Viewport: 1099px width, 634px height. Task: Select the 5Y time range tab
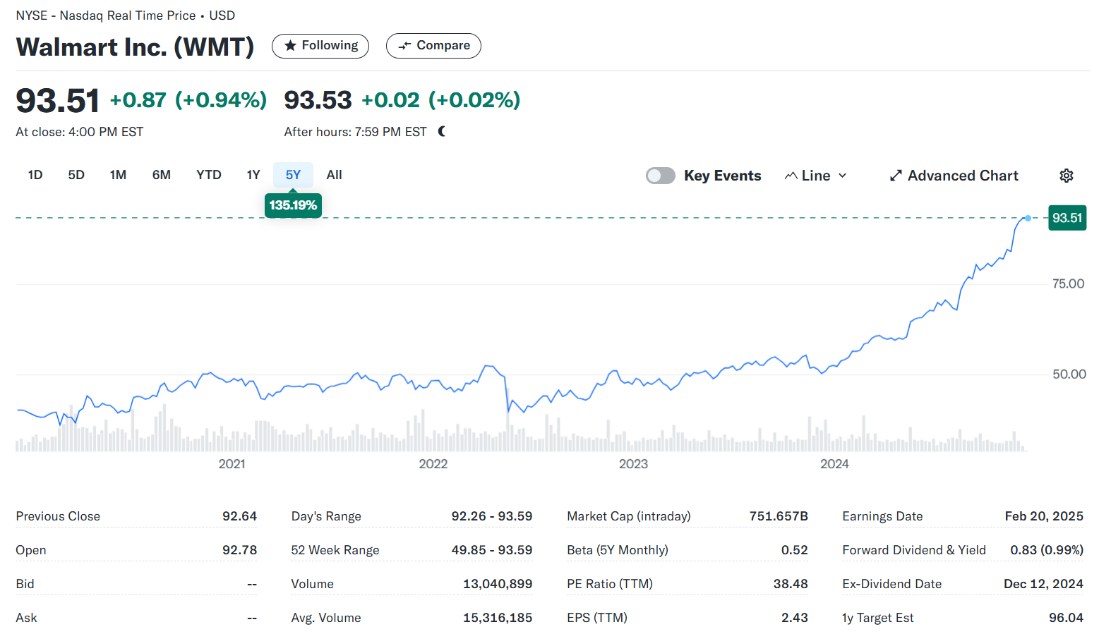pos(293,175)
